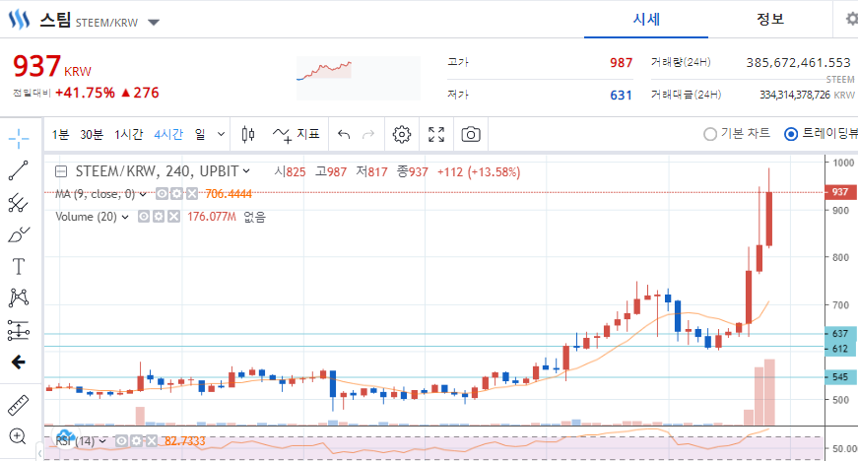The height and width of the screenshot is (461, 858).
Task: Click the 612 horizontal line price label
Action: pos(840,349)
